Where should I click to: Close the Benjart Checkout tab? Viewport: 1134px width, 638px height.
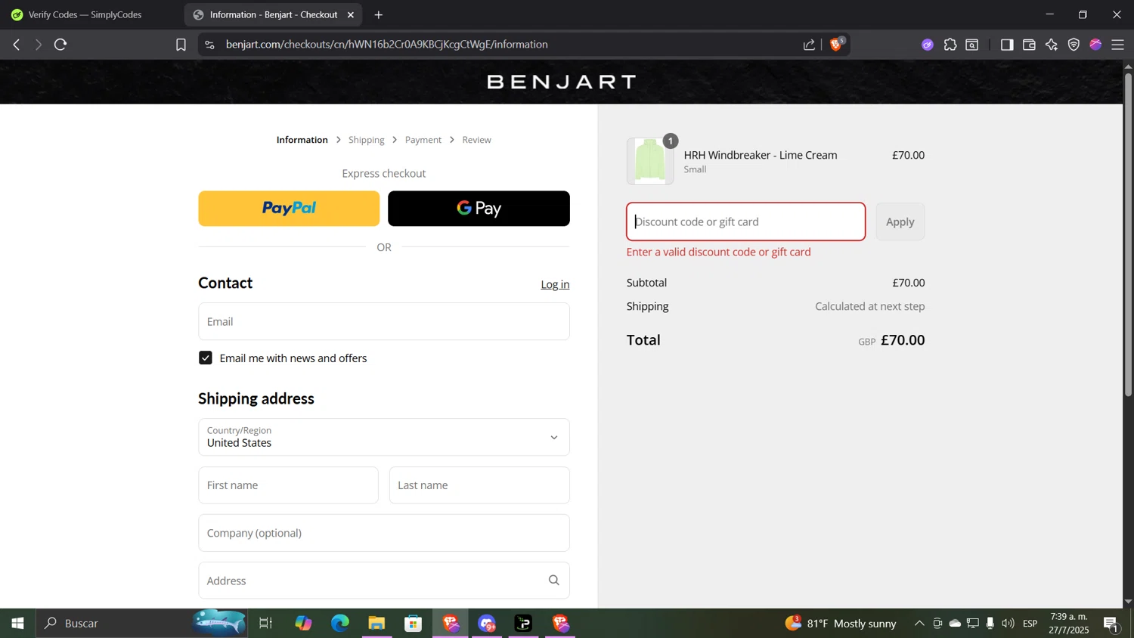pyautogui.click(x=351, y=14)
